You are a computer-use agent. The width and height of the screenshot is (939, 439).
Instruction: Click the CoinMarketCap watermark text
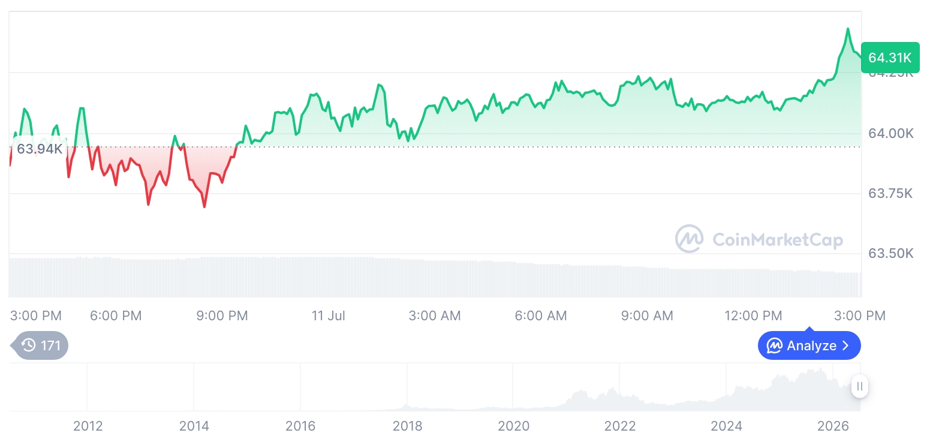pyautogui.click(x=778, y=240)
